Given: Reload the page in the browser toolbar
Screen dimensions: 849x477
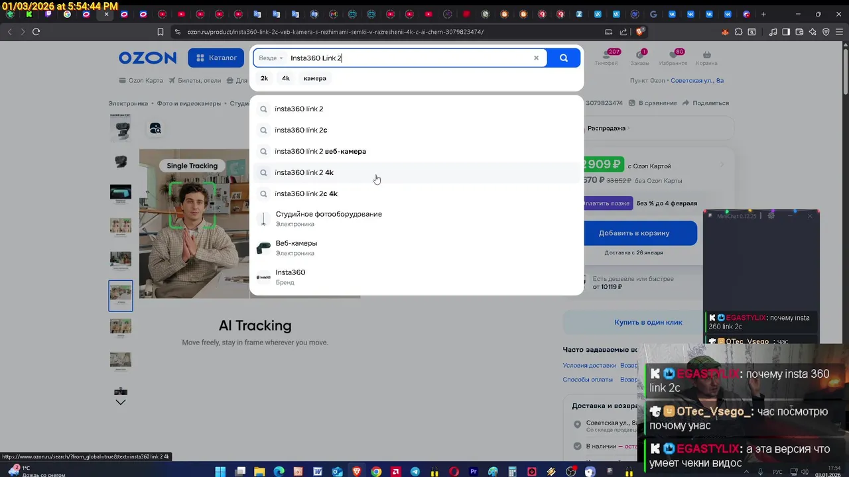Looking at the screenshot, I should pos(36,31).
